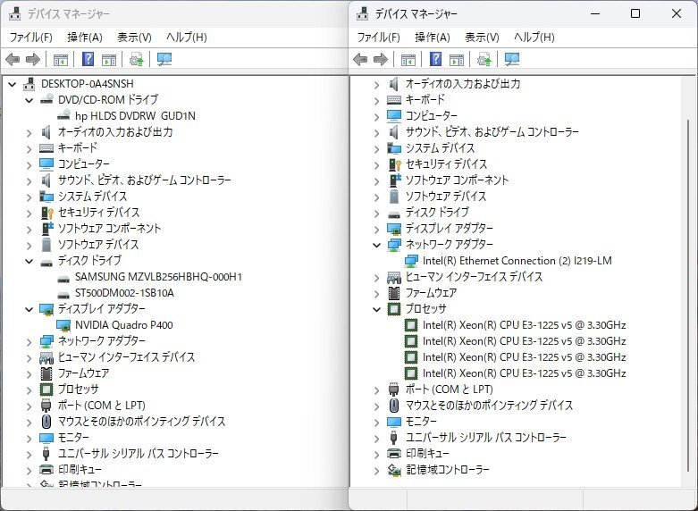This screenshot has width=698, height=511.
Task: Select second Intel Xeon E3-1225 v5 entry
Action: (x=524, y=341)
